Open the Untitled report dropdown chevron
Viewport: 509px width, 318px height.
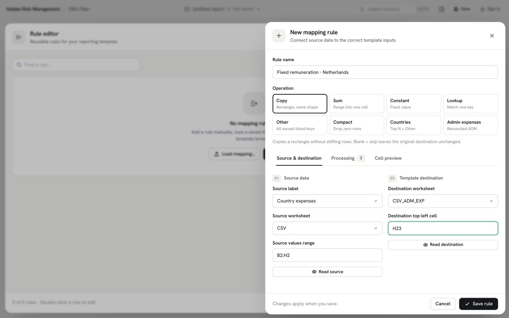point(258,9)
